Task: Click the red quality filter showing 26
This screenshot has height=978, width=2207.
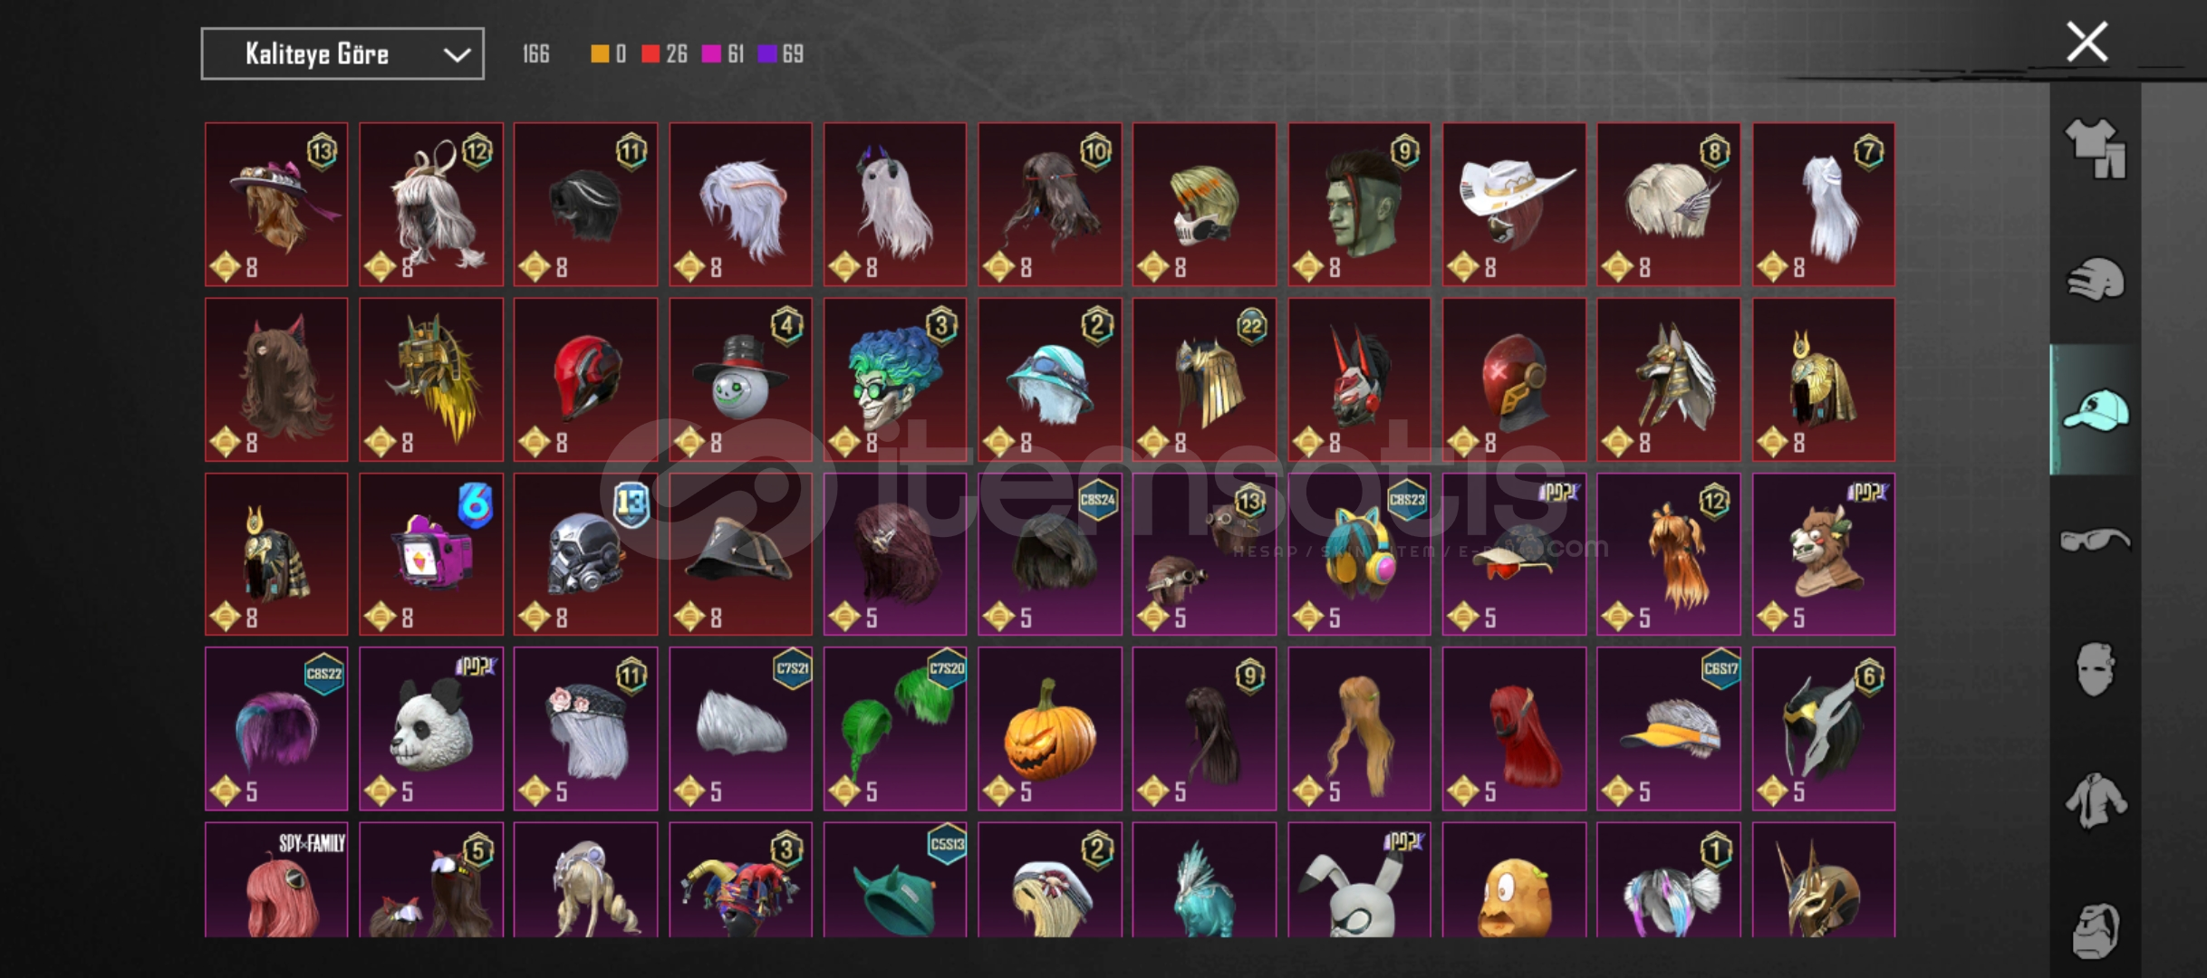Action: (x=664, y=54)
